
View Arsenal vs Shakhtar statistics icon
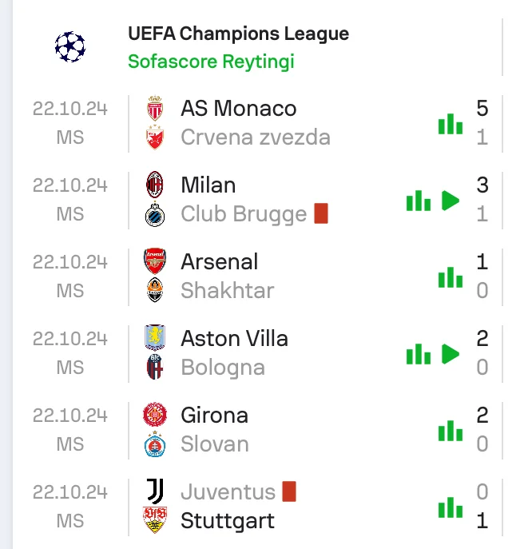451,276
